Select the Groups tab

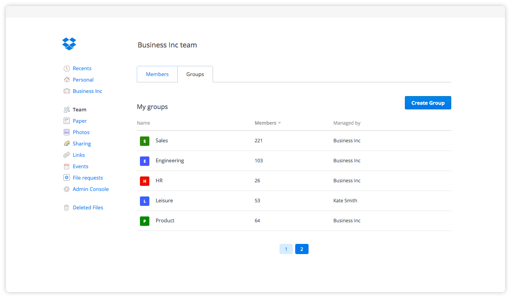click(195, 74)
